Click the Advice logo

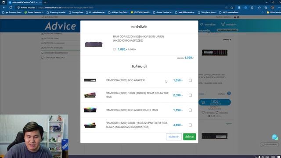point(61,26)
